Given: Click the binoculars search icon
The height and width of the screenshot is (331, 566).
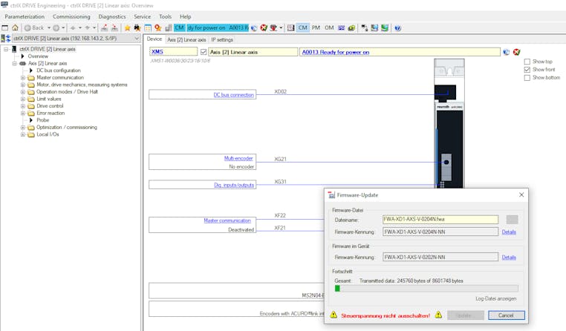Looking at the screenshot, I should pyautogui.click(x=137, y=27).
